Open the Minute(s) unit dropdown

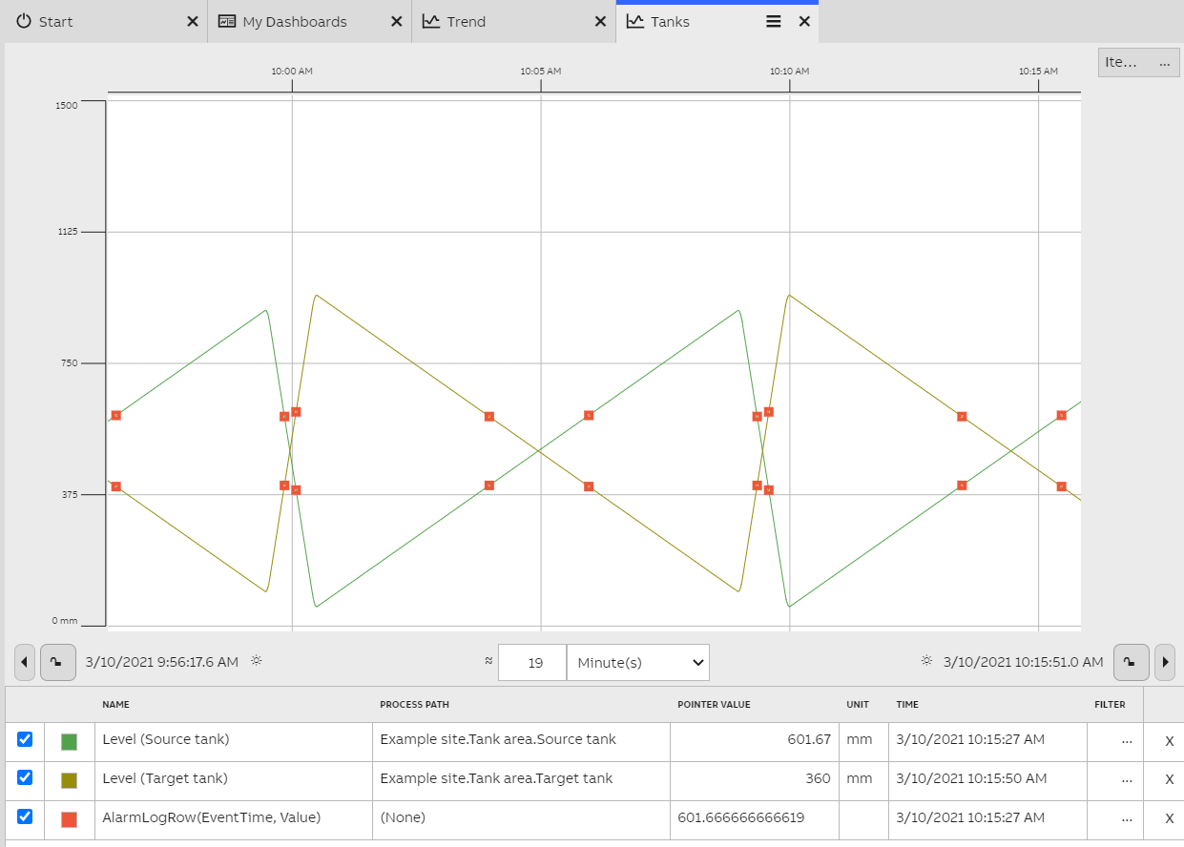638,662
